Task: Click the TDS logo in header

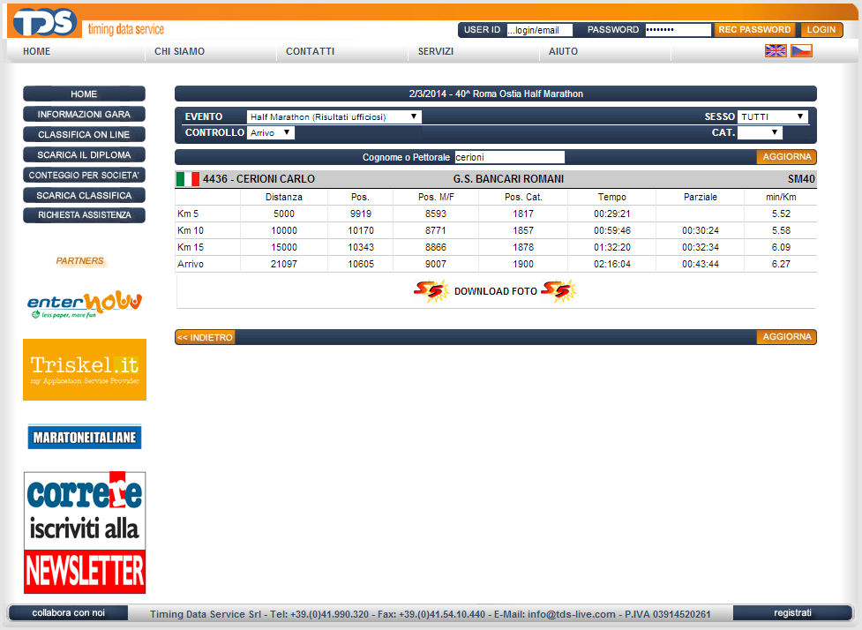Action: pos(46,22)
